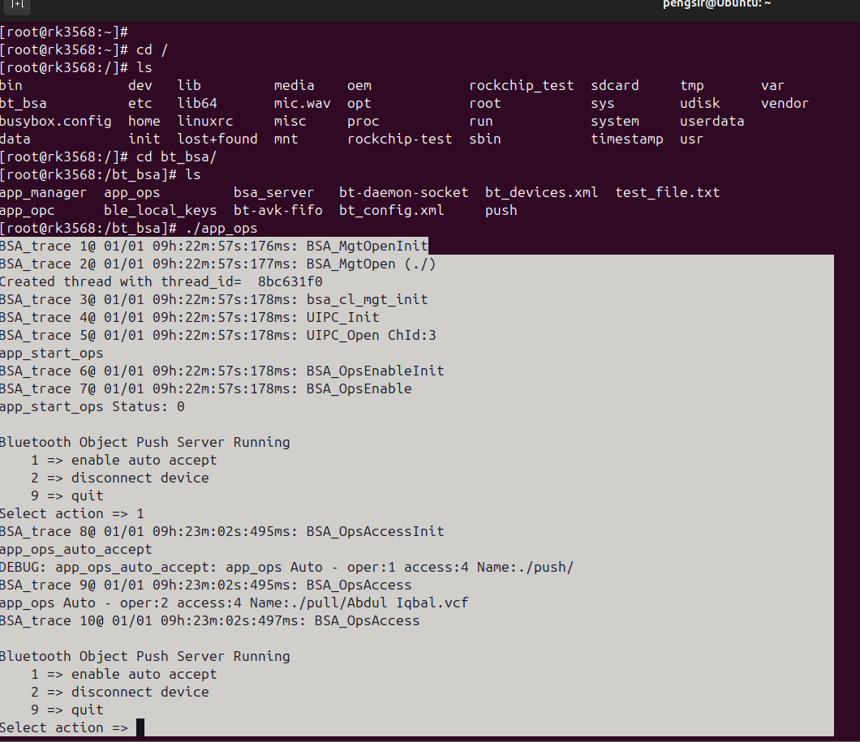Click the 'ble_local_keys' file name
The width and height of the screenshot is (860, 742).
[161, 210]
